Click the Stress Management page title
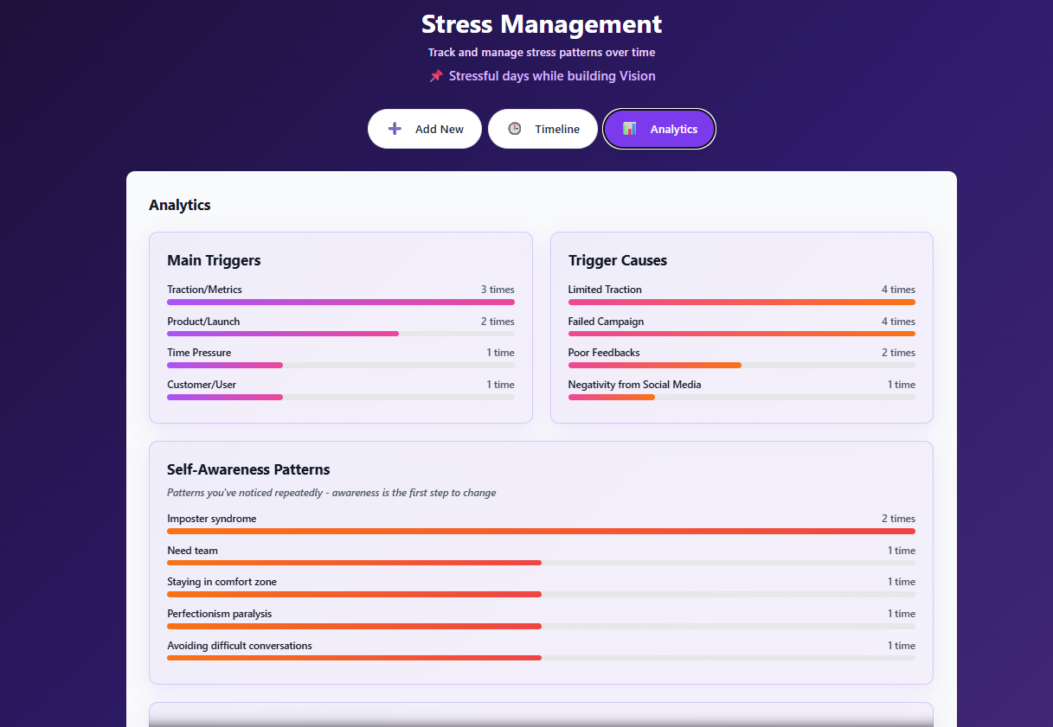Viewport: 1053px width, 727px height. click(542, 23)
